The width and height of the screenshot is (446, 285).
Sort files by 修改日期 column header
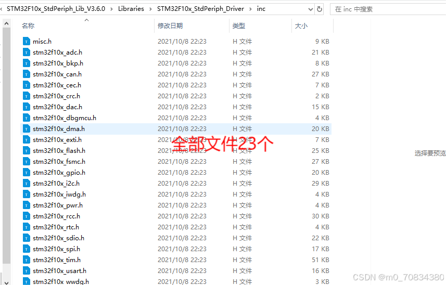coord(170,26)
